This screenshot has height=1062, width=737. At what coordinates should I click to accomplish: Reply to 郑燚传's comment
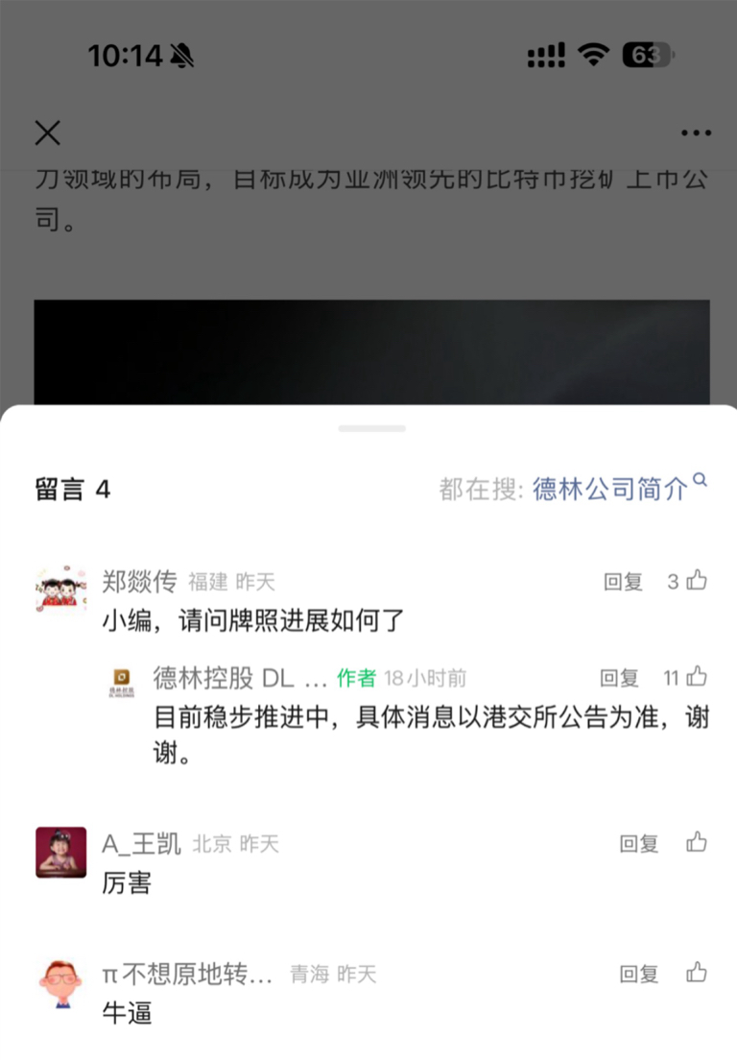click(x=623, y=582)
